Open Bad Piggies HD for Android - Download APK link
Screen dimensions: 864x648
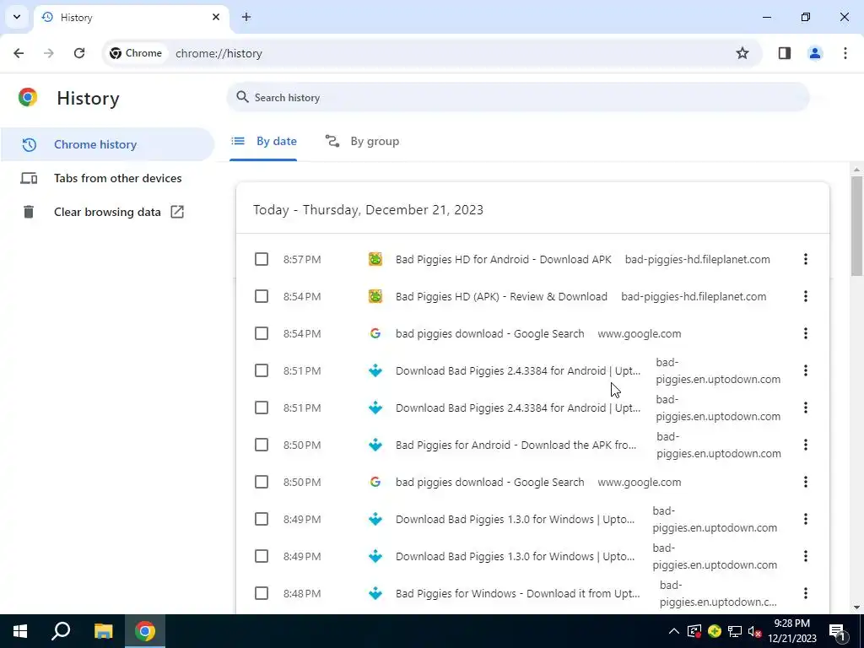[503, 260]
